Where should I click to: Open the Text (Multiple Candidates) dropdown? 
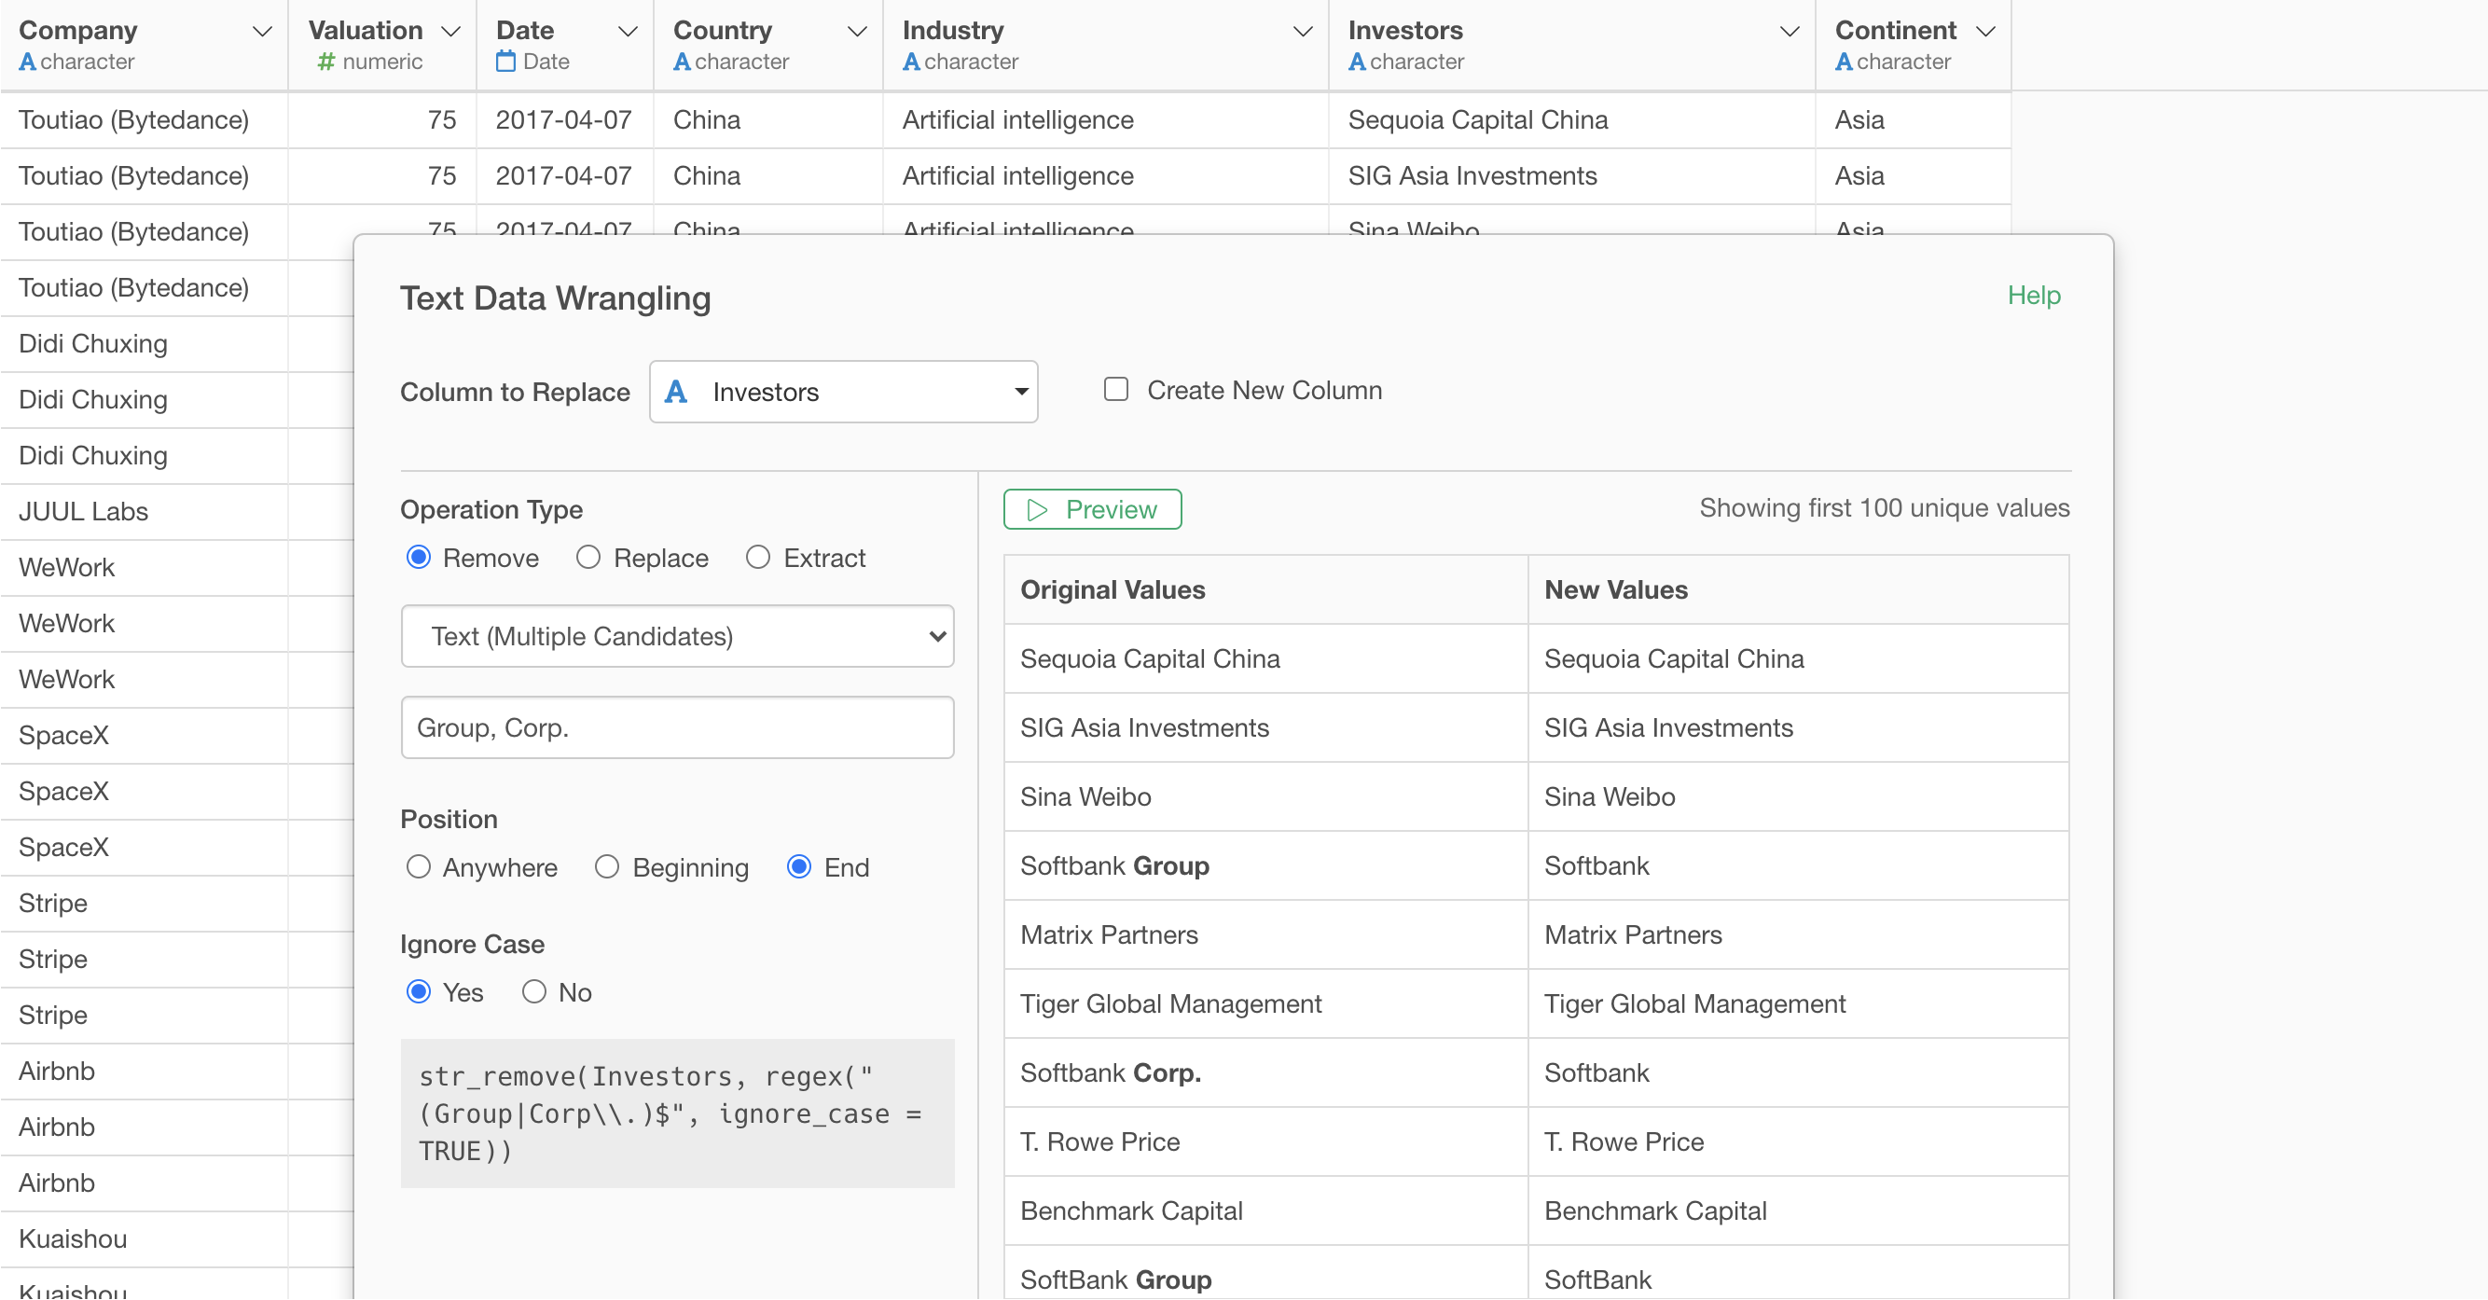click(677, 637)
